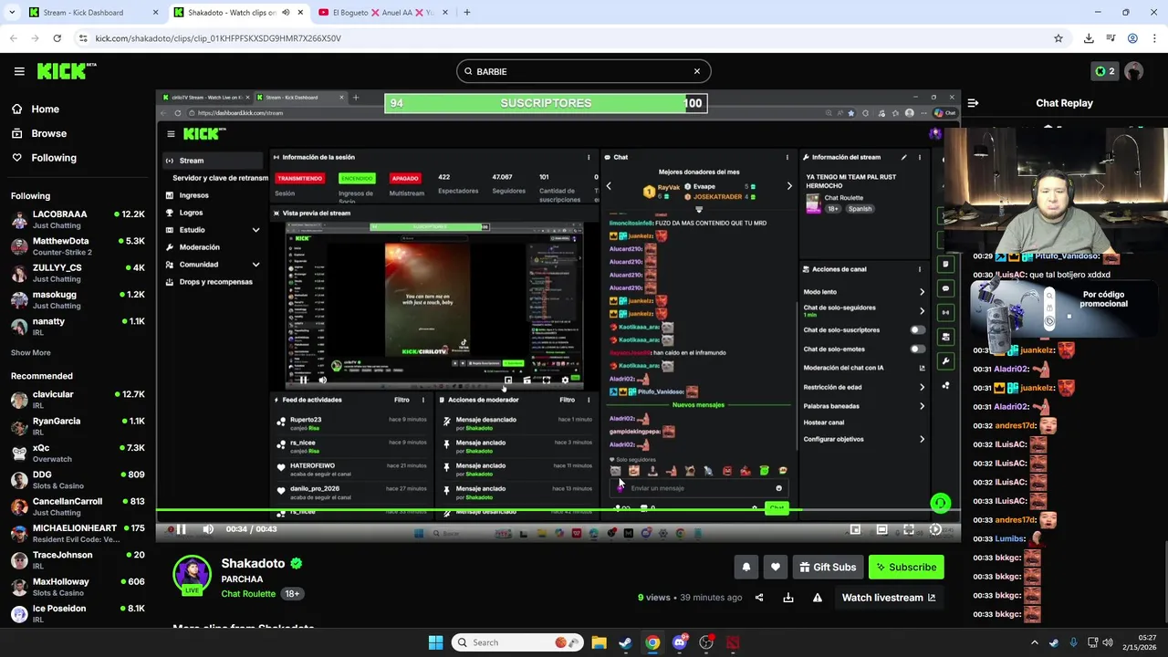This screenshot has width=1168, height=657.
Task: Go back to previous page
Action: tap(13, 38)
